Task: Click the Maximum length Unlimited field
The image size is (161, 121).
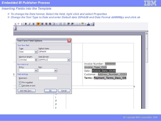Action: (27, 60)
